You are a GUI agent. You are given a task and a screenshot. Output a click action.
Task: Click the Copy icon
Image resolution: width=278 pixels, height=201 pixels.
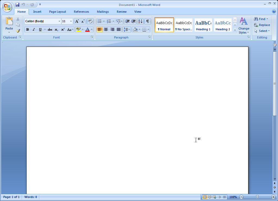point(18,25)
